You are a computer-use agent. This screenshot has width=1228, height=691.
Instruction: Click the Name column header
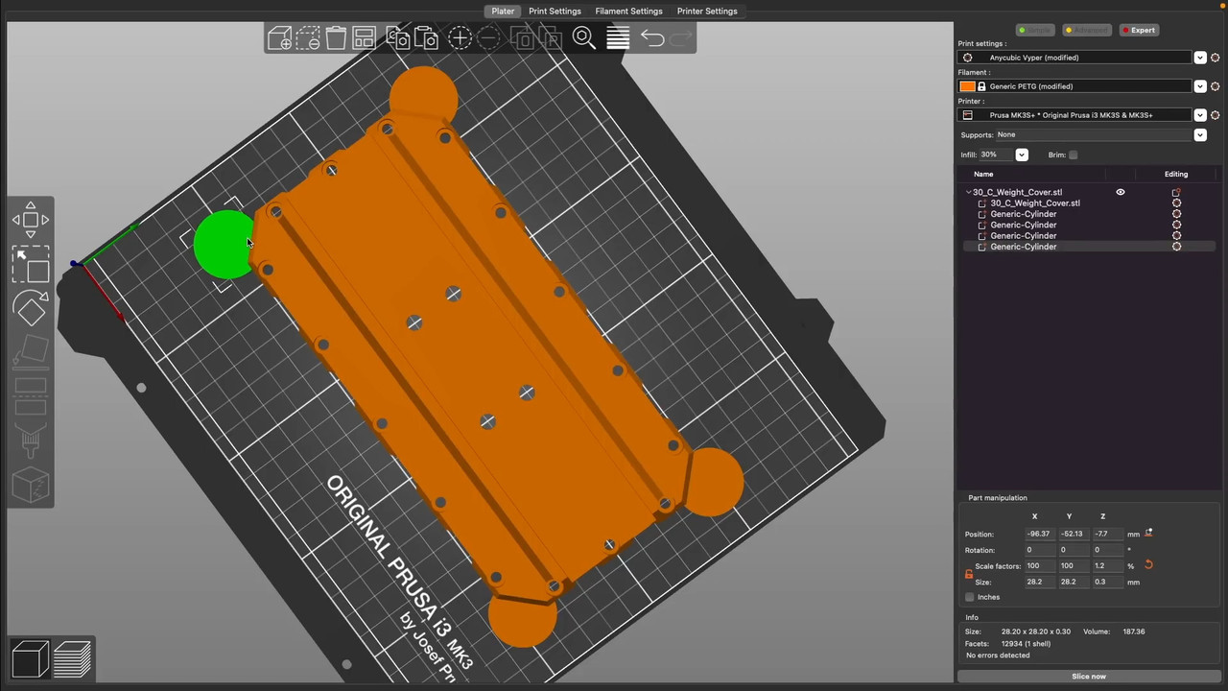click(983, 175)
